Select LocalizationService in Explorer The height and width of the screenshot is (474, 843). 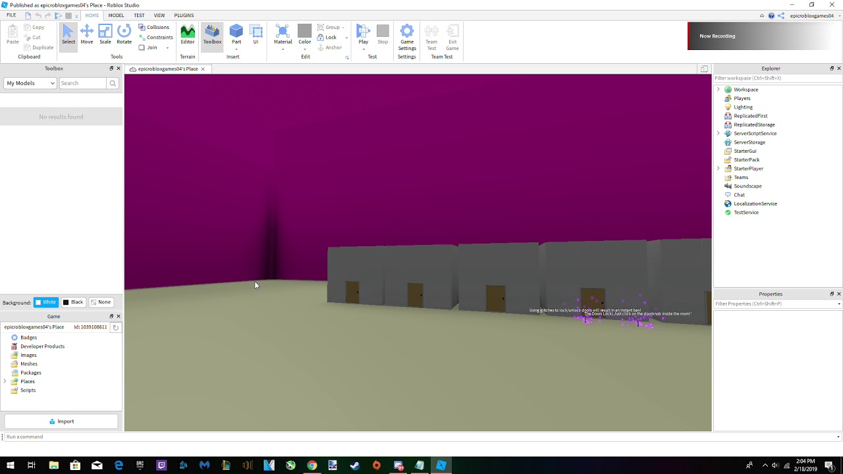click(755, 203)
